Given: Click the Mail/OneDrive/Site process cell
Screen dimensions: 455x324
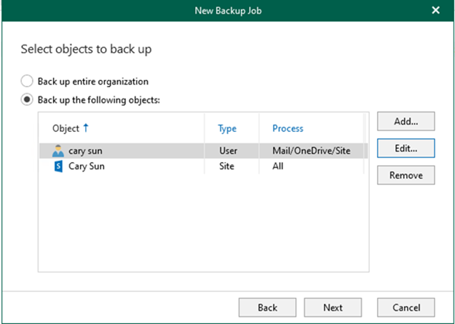Looking at the screenshot, I should (x=311, y=151).
